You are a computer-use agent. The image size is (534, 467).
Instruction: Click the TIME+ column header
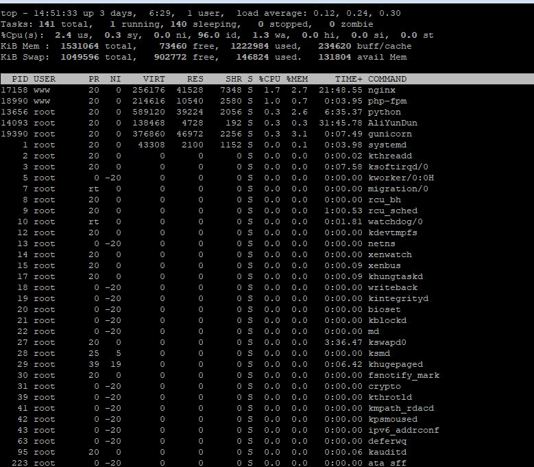349,79
